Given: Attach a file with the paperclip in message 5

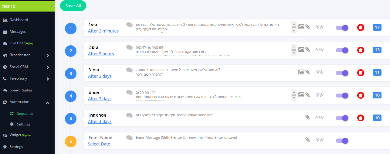Looking at the screenshot, I should point(307,117).
